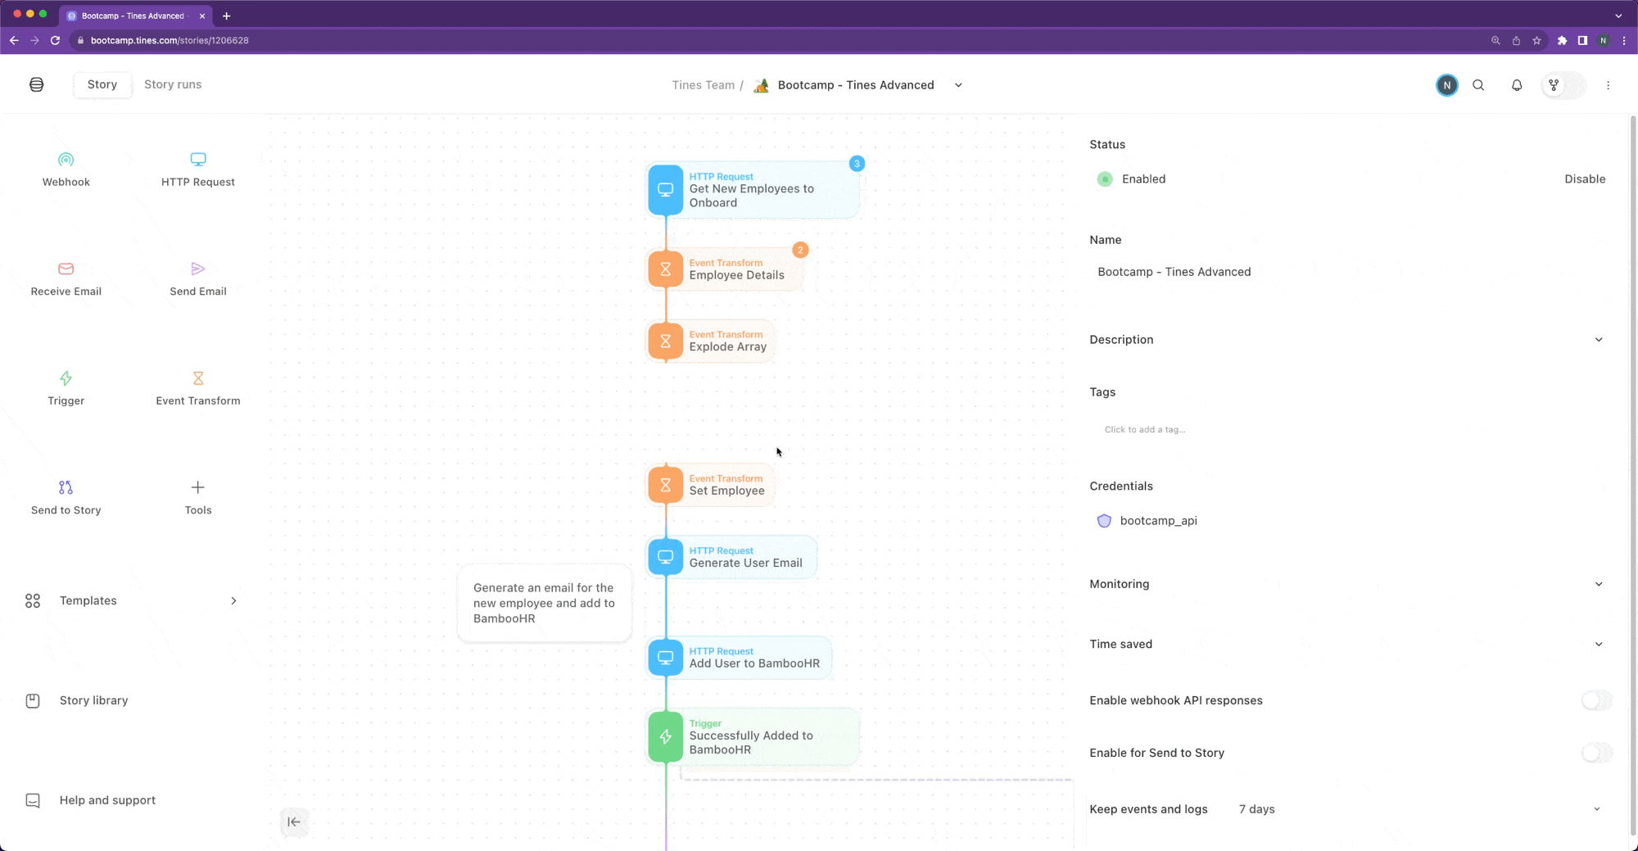Open the bootcamp_api credential
This screenshot has height=851, width=1638.
pyautogui.click(x=1158, y=521)
